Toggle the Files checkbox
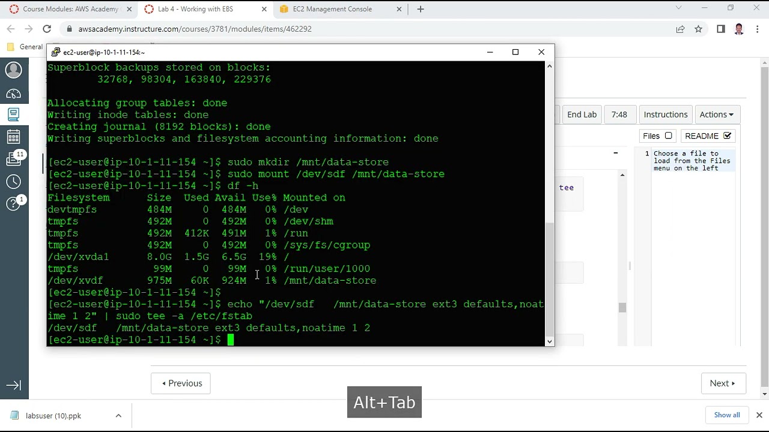 coord(668,136)
